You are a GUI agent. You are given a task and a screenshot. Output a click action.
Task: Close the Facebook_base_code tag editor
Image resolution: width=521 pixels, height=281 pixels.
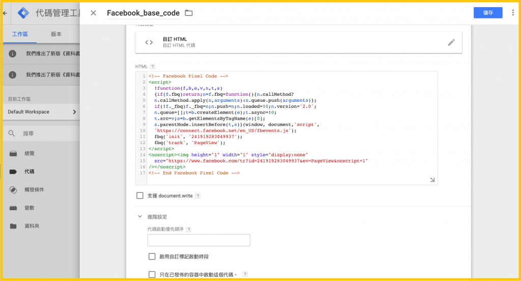click(94, 13)
